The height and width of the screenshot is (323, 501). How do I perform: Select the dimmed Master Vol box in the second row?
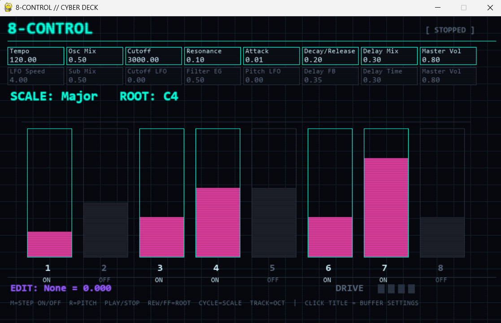click(448, 76)
